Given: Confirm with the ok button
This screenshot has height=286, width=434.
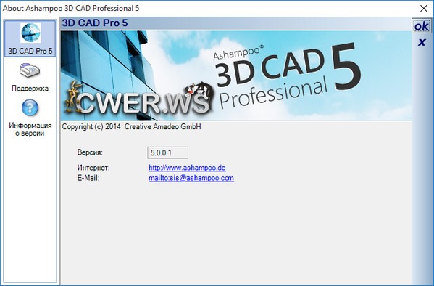Looking at the screenshot, I should (421, 26).
